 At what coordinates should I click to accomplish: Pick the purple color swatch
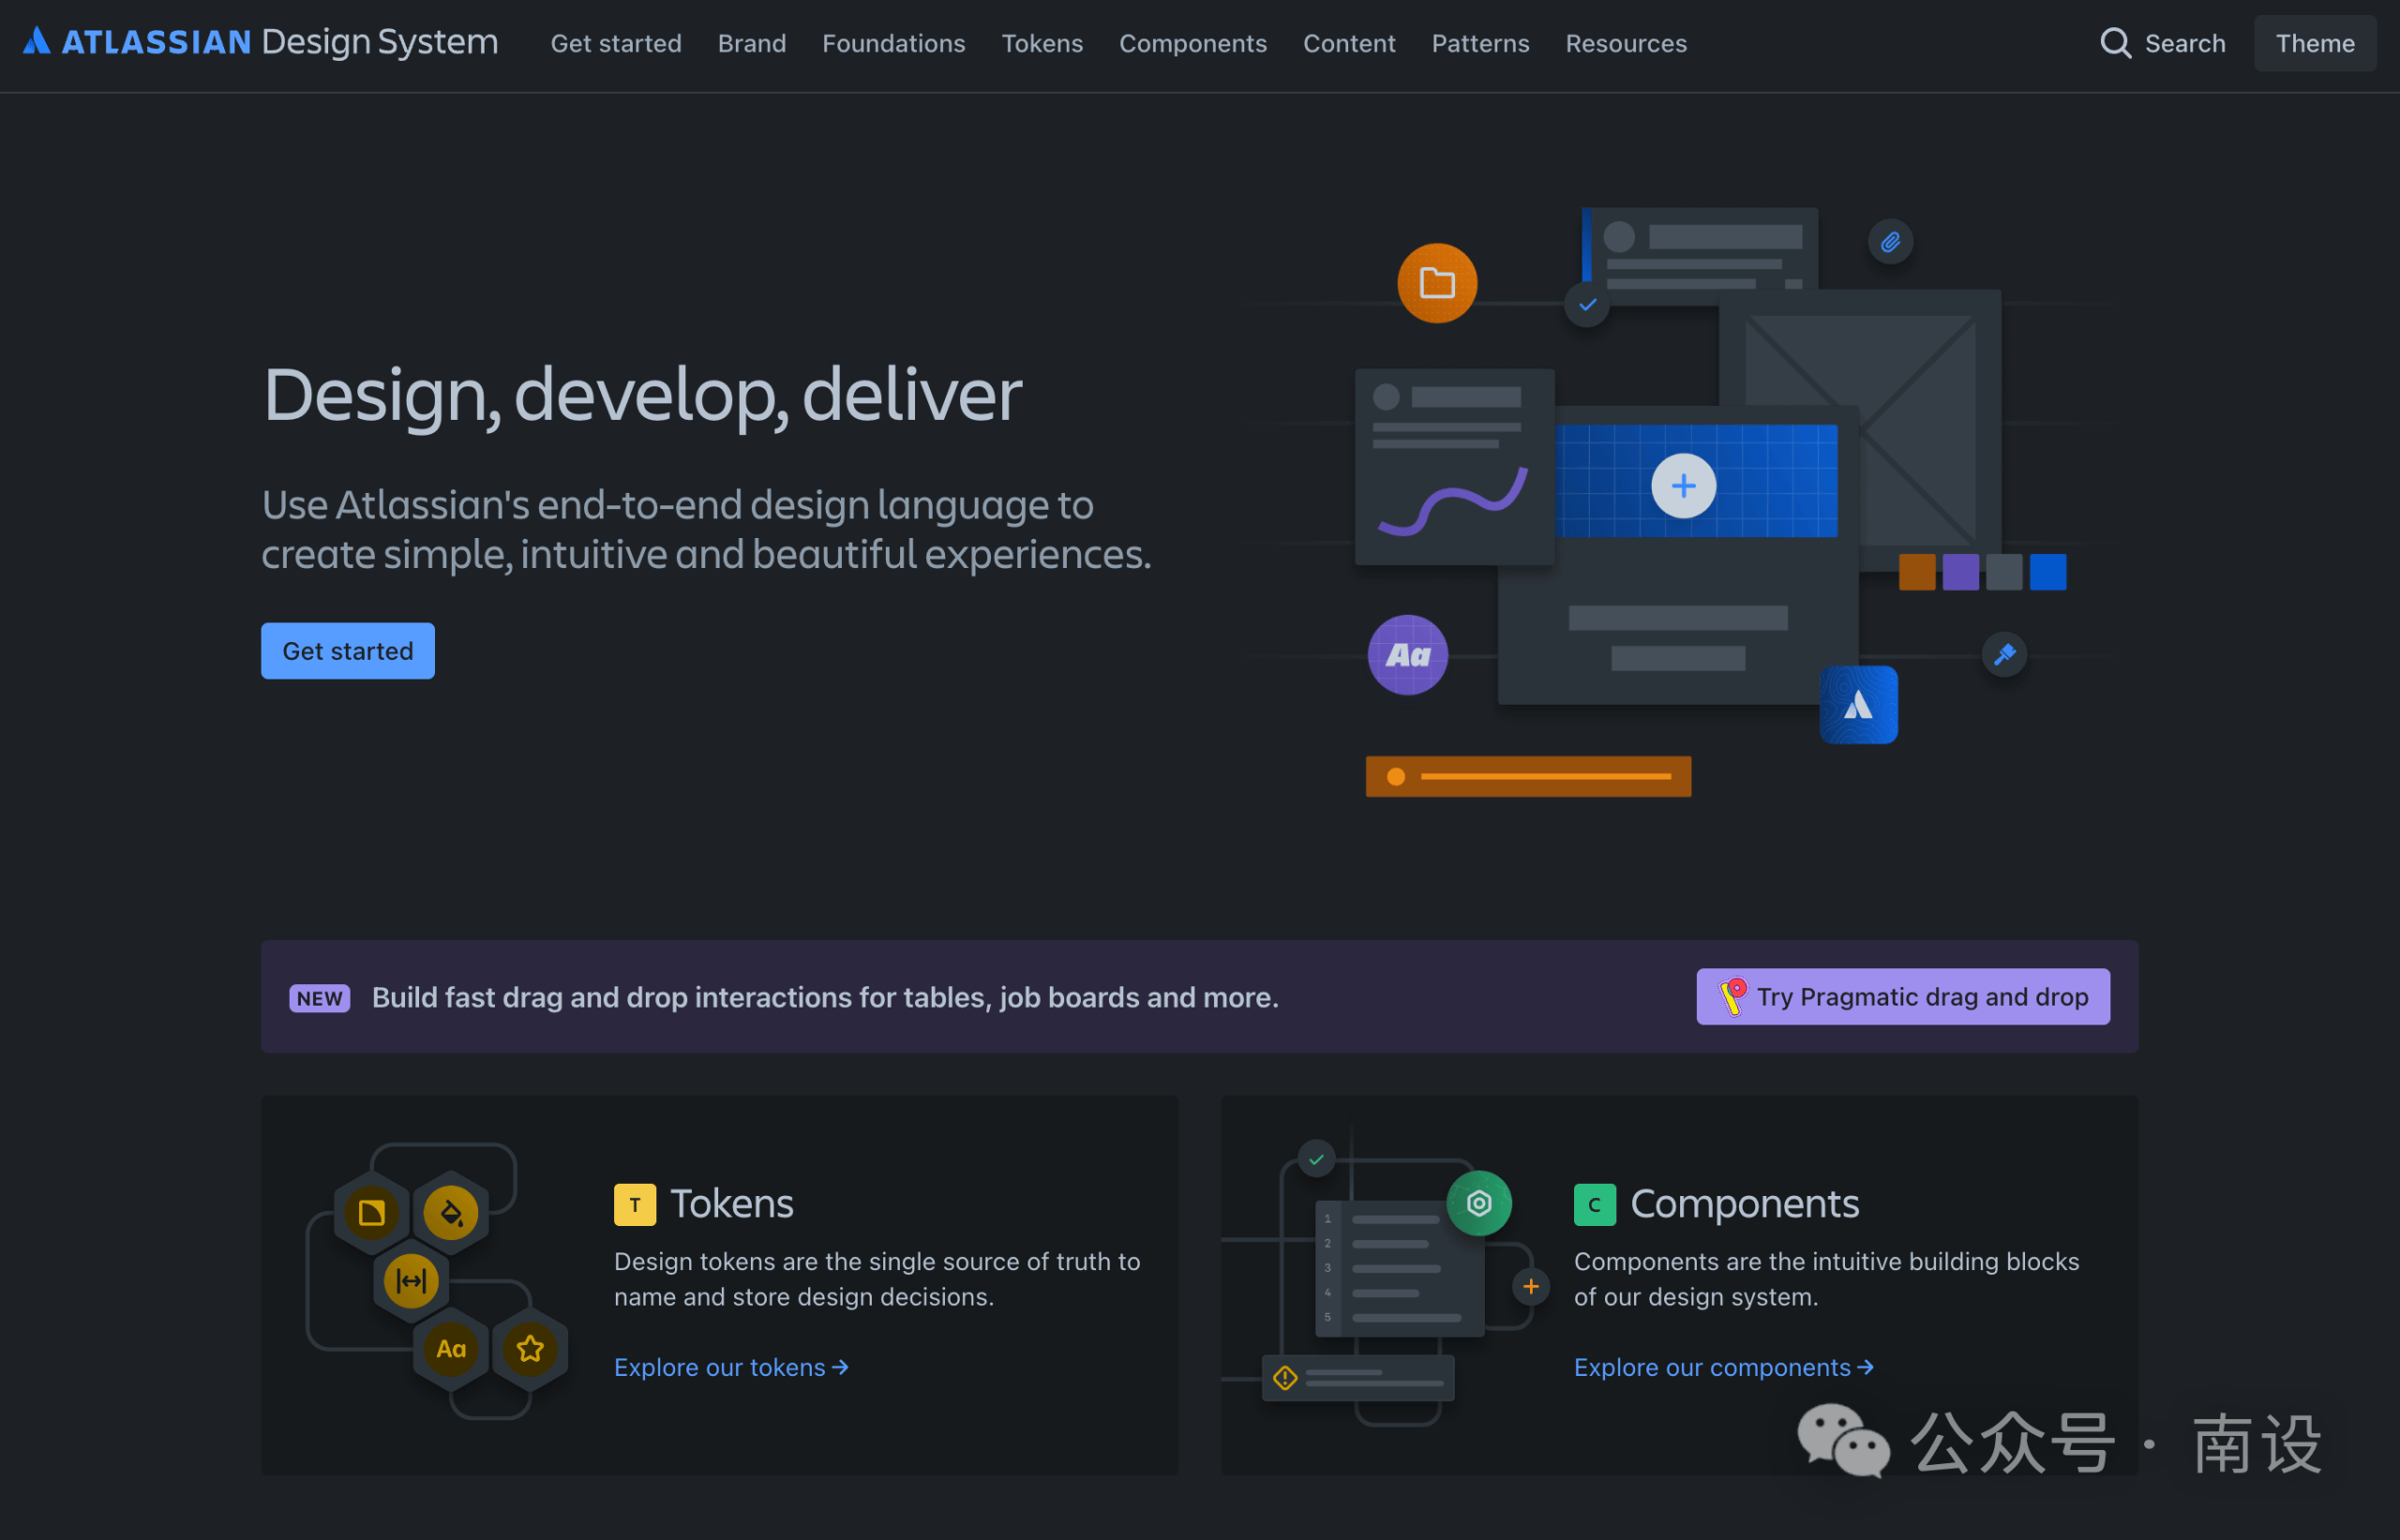point(1960,572)
